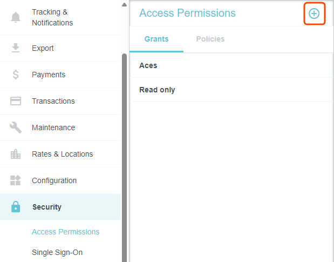
Task: Click the Payments dollar sign icon
Action: [x=16, y=75]
